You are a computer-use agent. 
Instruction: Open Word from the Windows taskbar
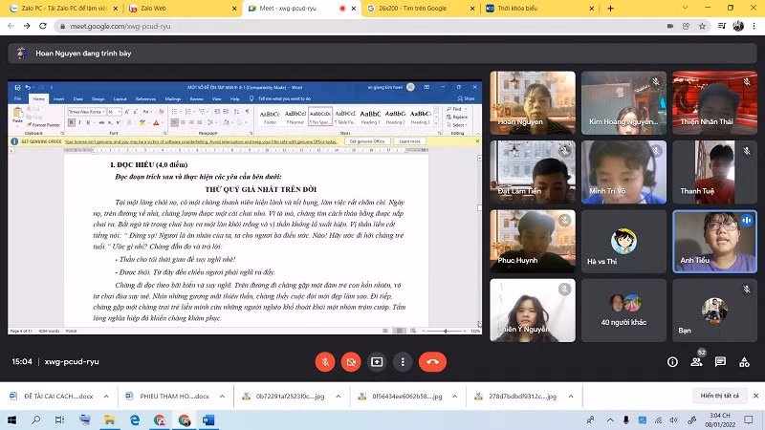pos(208,419)
